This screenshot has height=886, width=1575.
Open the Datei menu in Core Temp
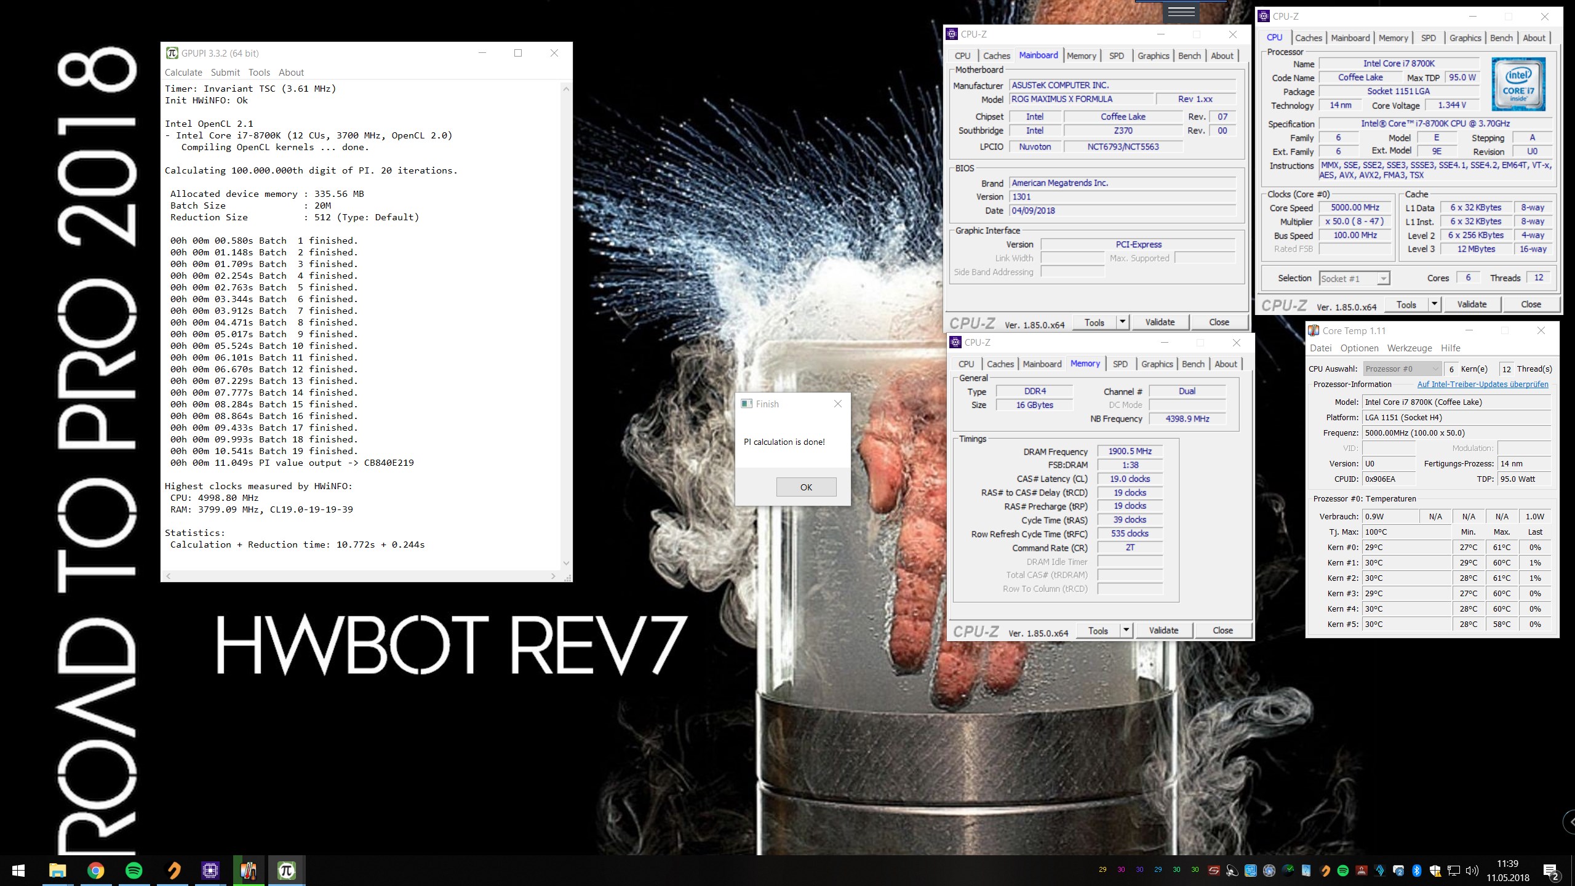point(1321,348)
